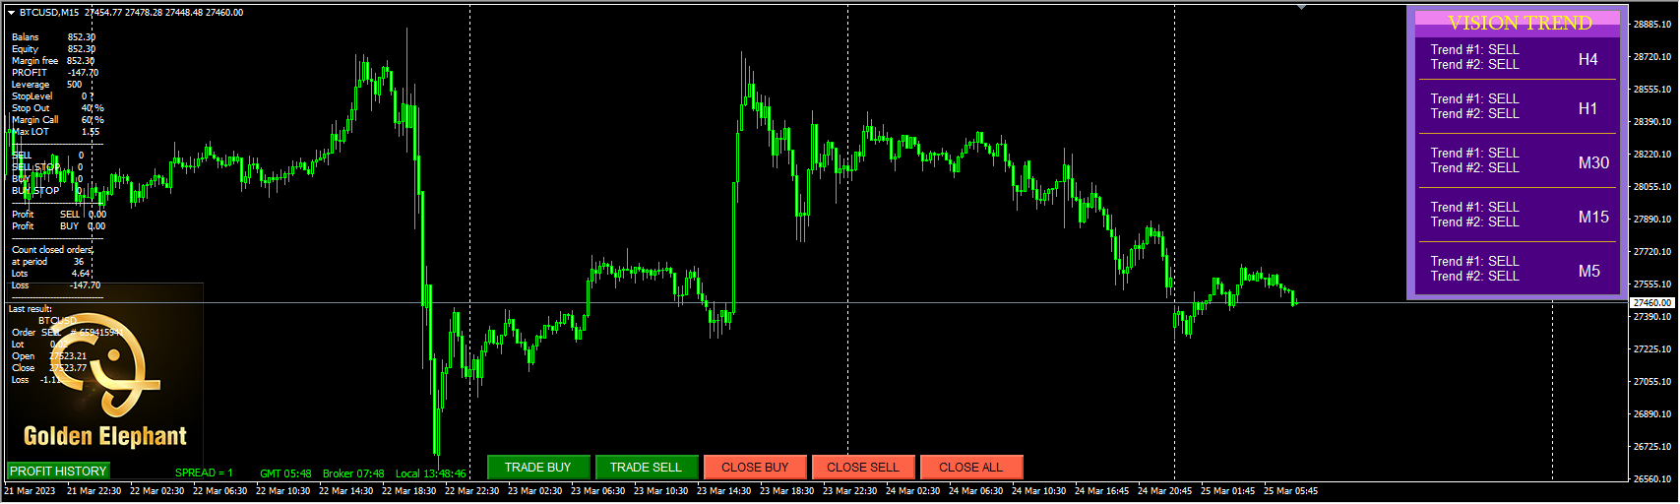Select the M30 timeframe in Vision Trend
This screenshot has width=1680, height=504.
1593,162
